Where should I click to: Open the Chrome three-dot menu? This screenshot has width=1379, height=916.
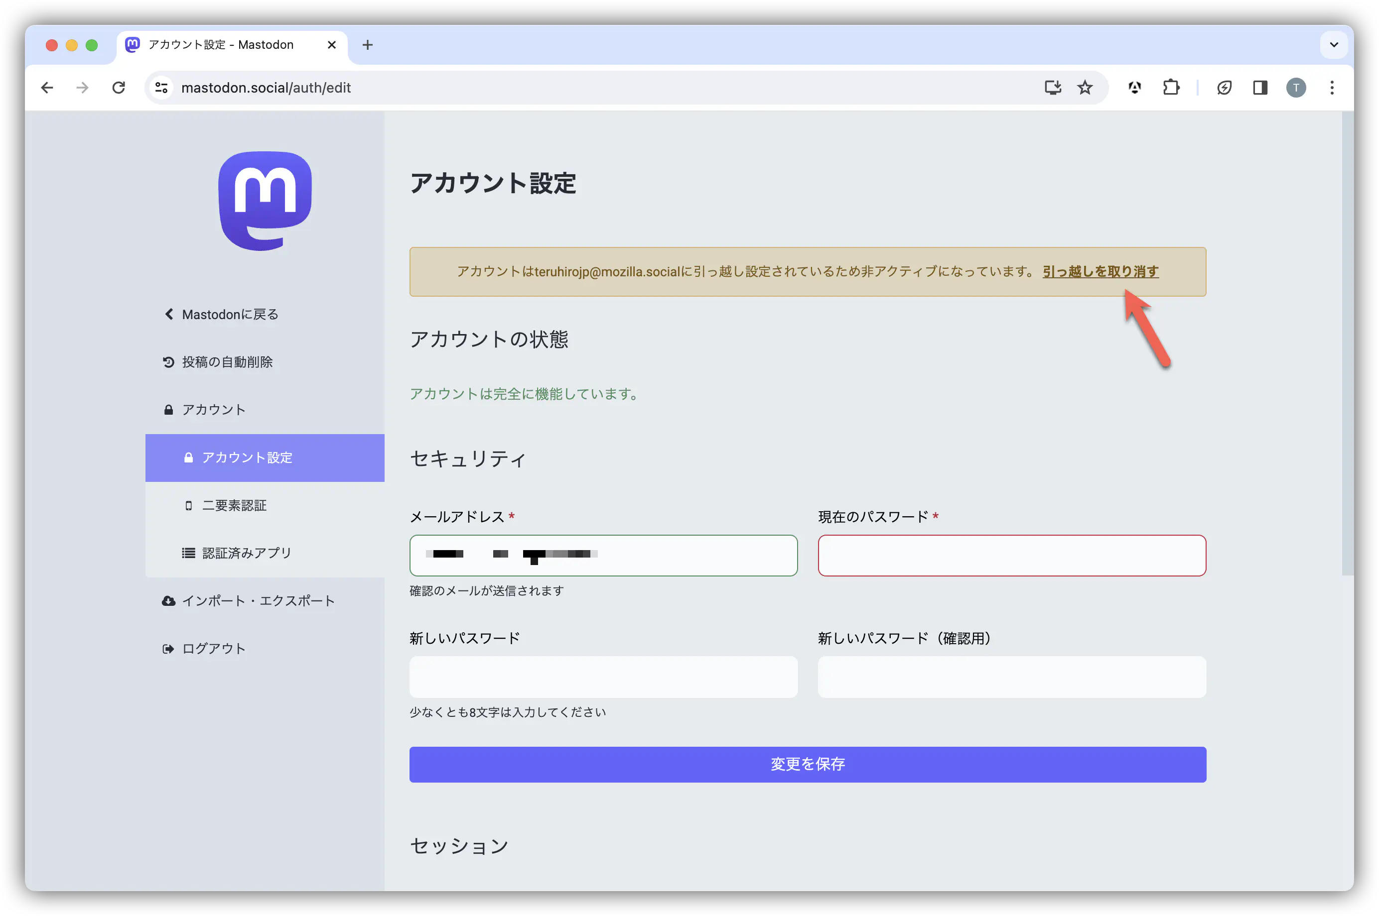pyautogui.click(x=1332, y=88)
